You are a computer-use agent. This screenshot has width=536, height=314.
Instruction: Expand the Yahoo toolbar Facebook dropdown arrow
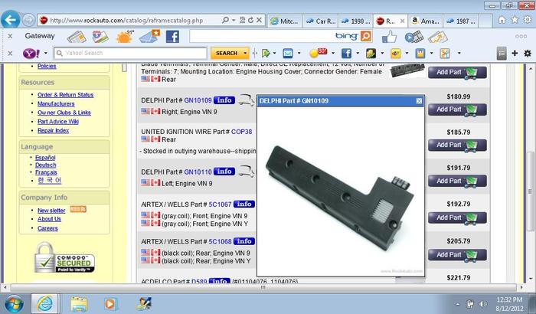pos(358,54)
